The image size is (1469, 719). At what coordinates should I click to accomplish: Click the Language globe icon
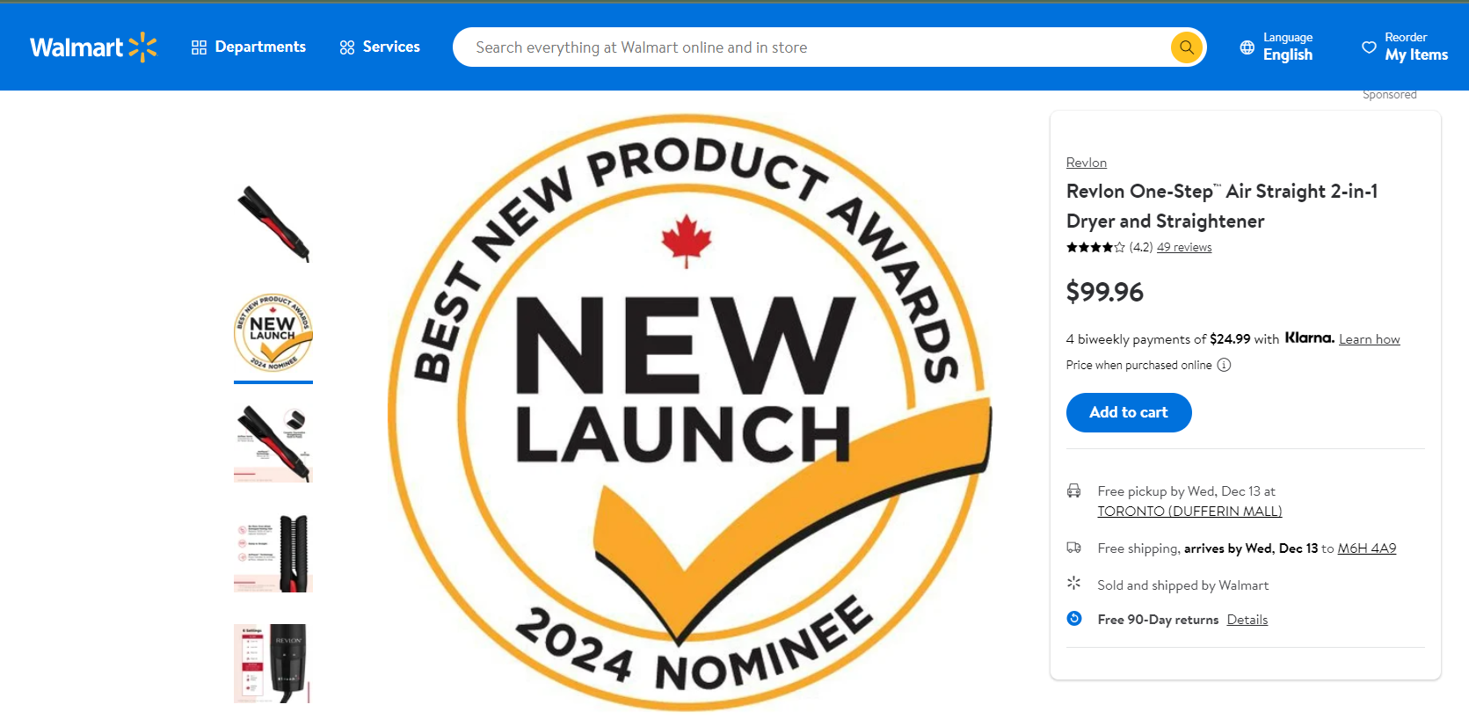[1247, 47]
